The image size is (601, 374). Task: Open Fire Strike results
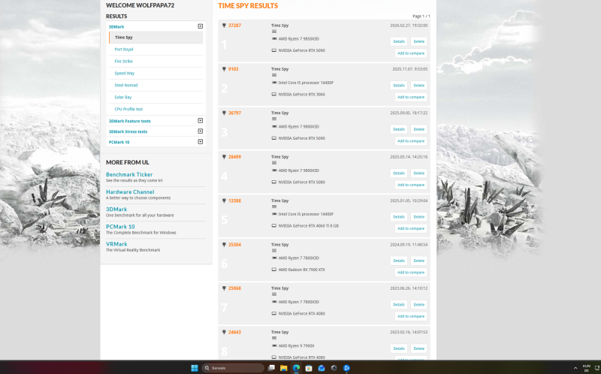click(123, 62)
